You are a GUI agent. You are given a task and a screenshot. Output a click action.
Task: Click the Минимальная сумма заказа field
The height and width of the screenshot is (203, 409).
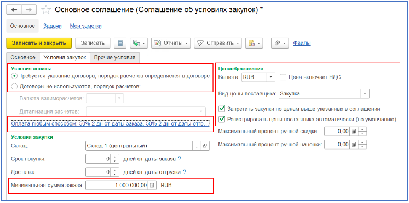[117, 186]
